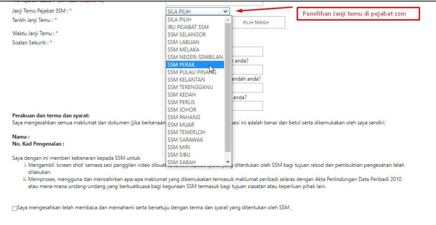This screenshot has height=225, width=436.
Task: Select SSM SELANGOR office option
Action: click(195, 35)
